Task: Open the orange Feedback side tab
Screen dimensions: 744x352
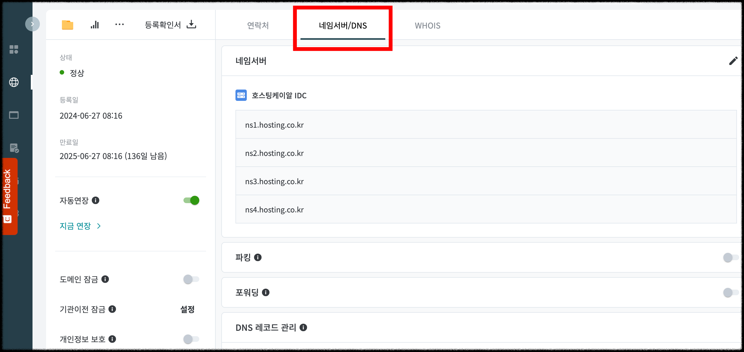Action: (10, 196)
